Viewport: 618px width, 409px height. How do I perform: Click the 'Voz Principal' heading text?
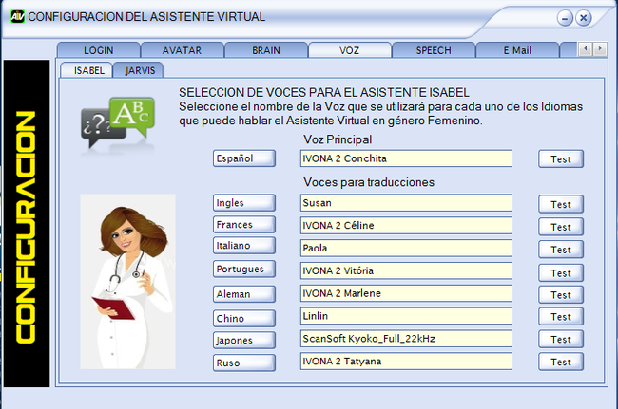338,139
